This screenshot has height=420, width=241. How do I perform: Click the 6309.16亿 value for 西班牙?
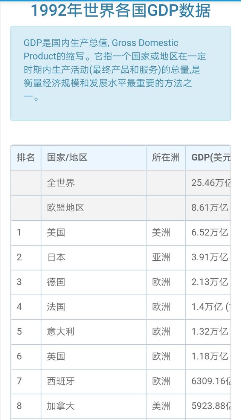pos(211,381)
